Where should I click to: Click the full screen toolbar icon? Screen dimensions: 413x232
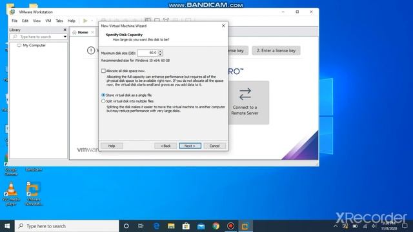pyautogui.click(x=166, y=20)
